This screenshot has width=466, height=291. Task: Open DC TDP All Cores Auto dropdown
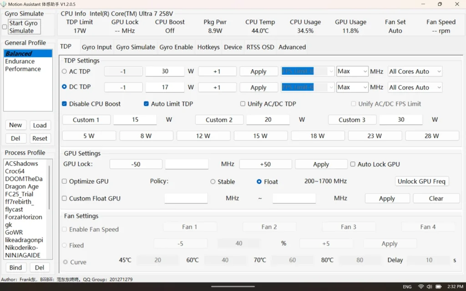click(415, 87)
